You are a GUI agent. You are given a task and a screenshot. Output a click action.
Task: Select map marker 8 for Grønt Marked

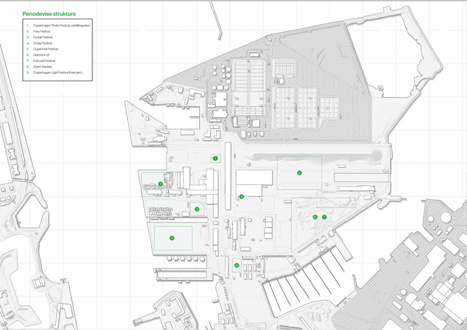click(237, 265)
